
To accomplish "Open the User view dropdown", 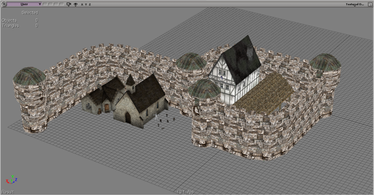I will point(24,4).
